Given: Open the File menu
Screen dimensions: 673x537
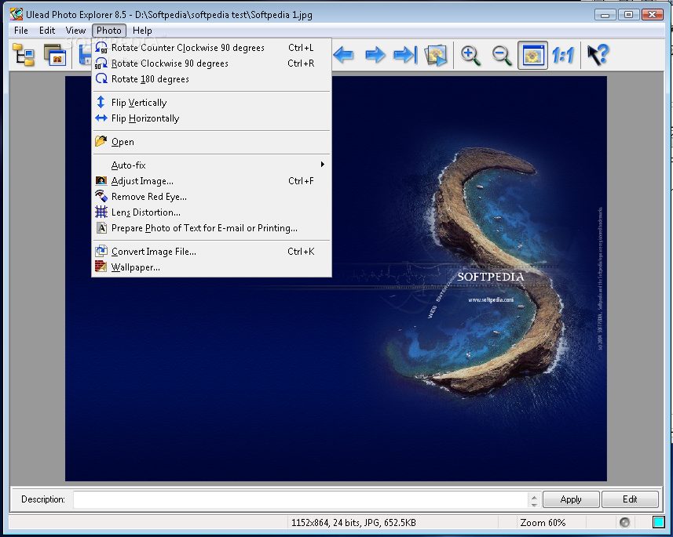Looking at the screenshot, I should click(21, 31).
